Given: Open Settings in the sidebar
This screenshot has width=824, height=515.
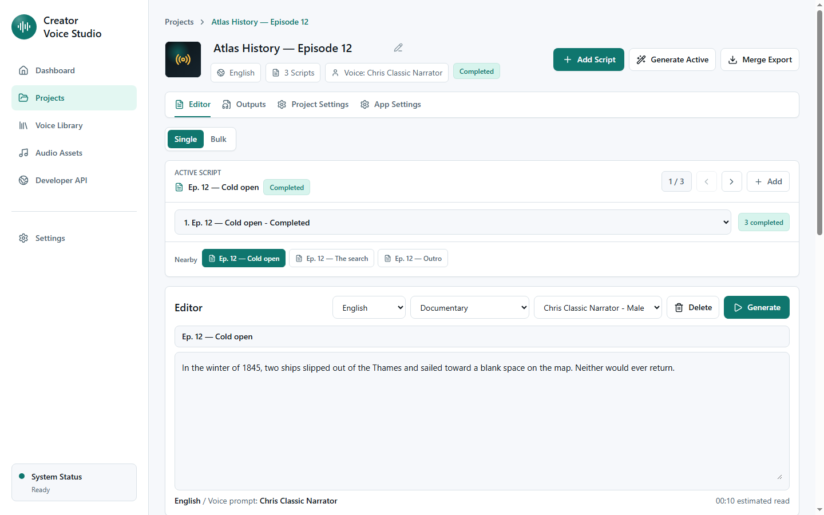Looking at the screenshot, I should click(74, 238).
